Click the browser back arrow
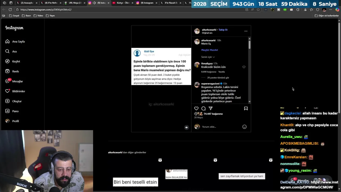 (x=4, y=10)
